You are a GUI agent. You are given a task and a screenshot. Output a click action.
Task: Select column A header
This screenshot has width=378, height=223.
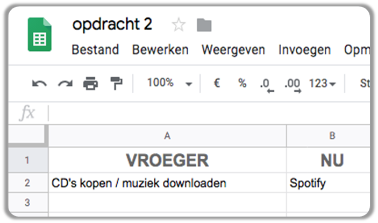pyautogui.click(x=167, y=136)
